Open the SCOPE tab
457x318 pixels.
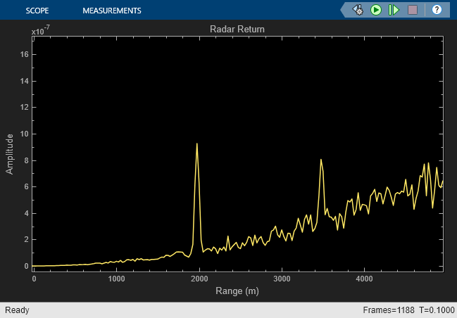37,11
